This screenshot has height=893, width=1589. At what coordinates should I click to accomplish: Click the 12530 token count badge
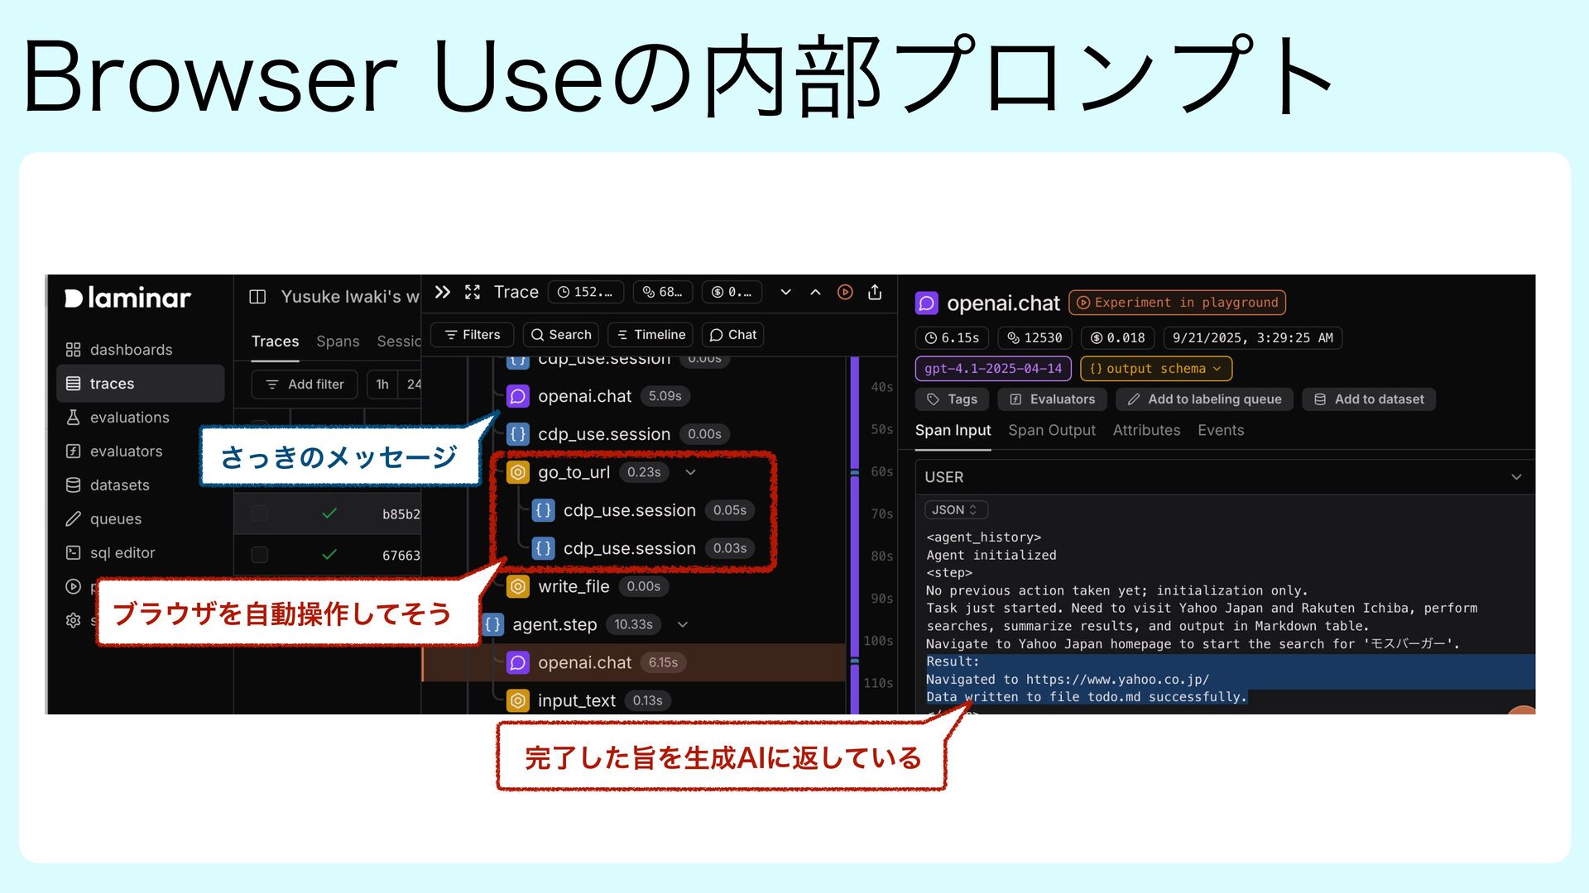[x=1035, y=338]
